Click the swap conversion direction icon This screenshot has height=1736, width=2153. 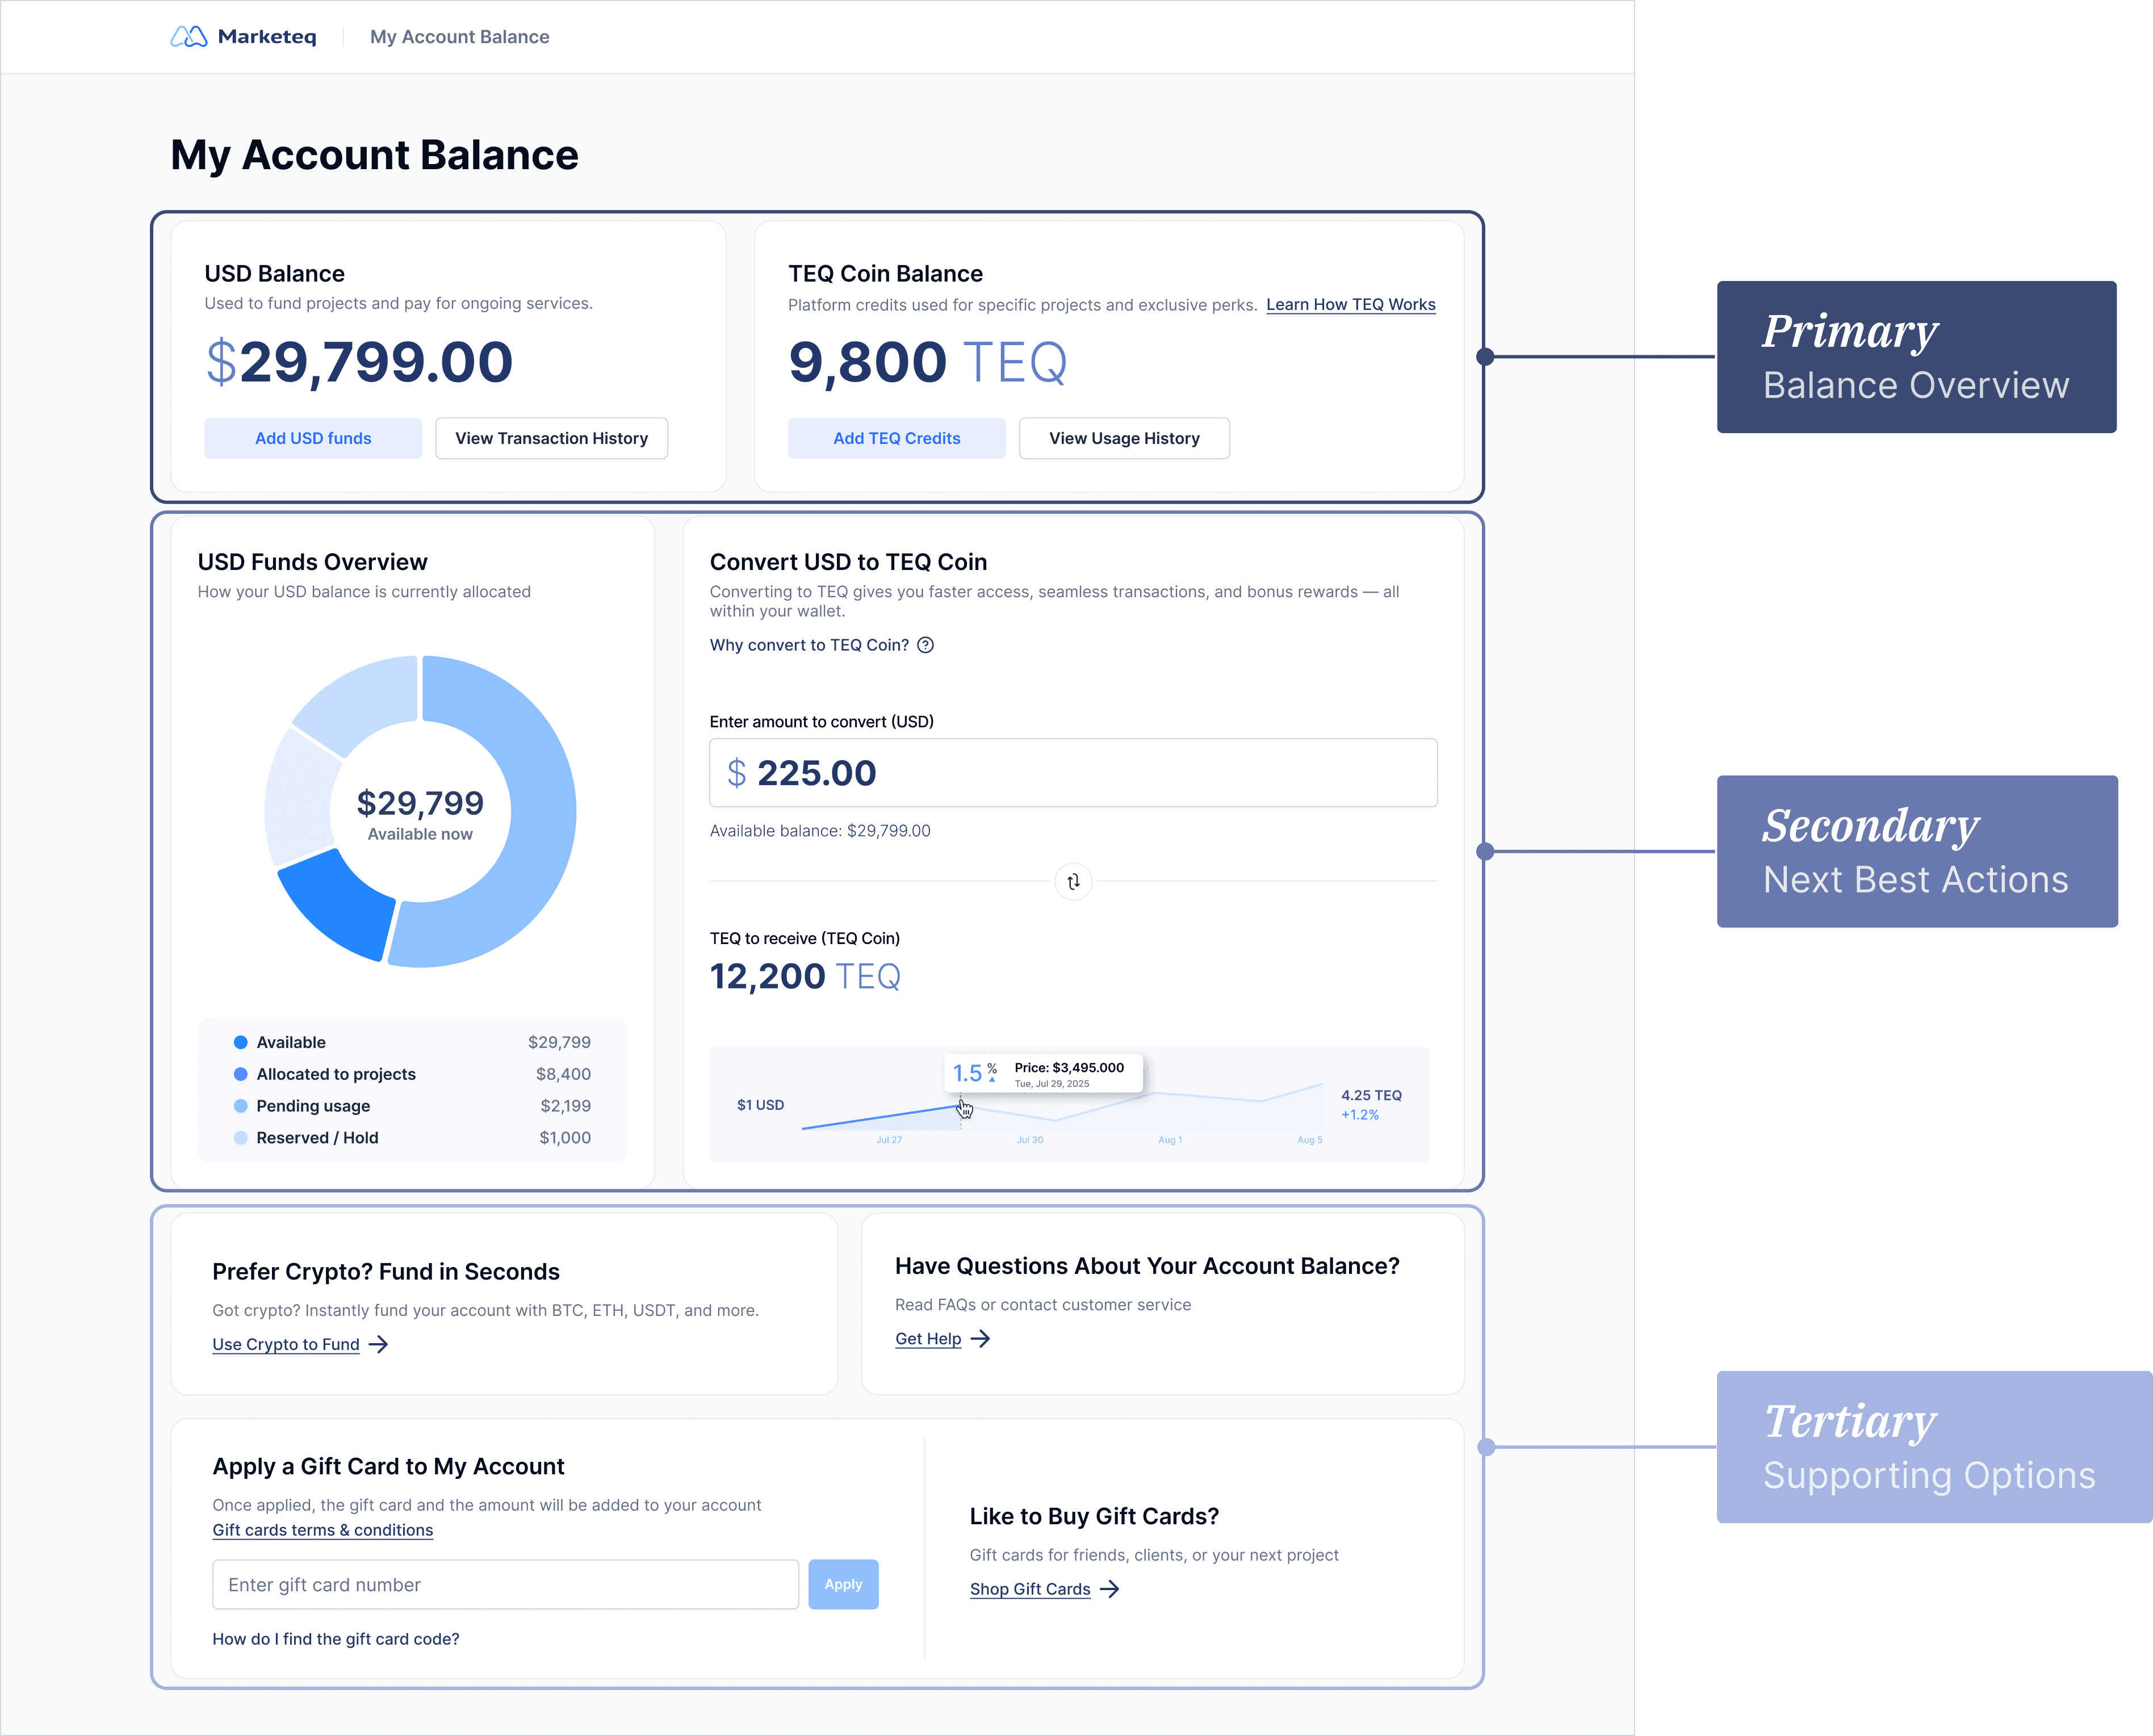(1073, 882)
